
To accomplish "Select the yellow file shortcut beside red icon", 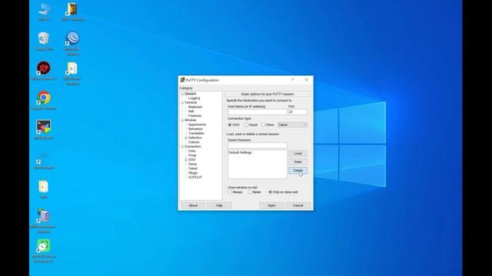I will click(x=71, y=68).
